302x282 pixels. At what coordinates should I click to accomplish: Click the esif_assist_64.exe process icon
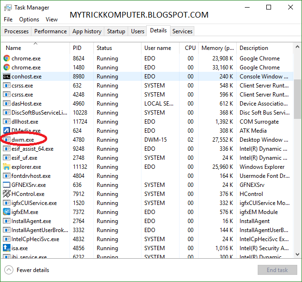click(7, 148)
